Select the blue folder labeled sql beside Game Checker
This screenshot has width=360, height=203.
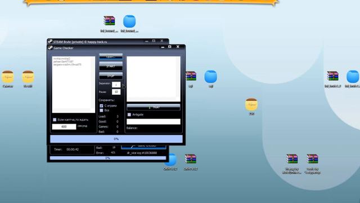coord(210,77)
